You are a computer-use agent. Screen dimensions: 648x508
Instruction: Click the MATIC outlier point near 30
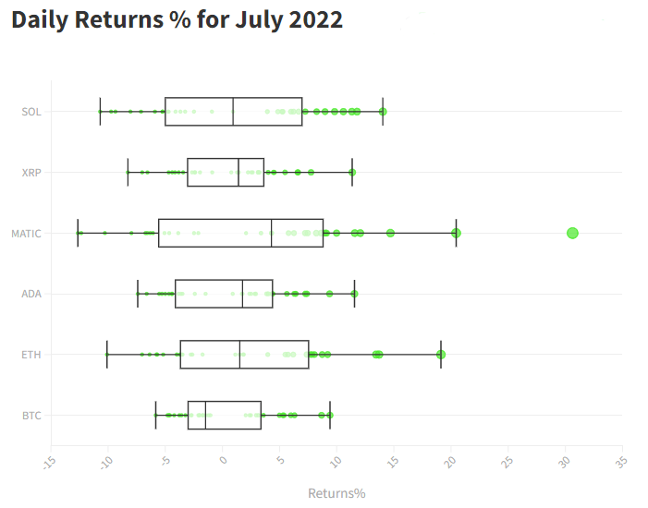pyautogui.click(x=572, y=233)
